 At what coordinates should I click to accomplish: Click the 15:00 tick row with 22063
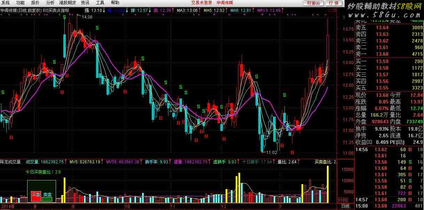pyautogui.click(x=389, y=206)
